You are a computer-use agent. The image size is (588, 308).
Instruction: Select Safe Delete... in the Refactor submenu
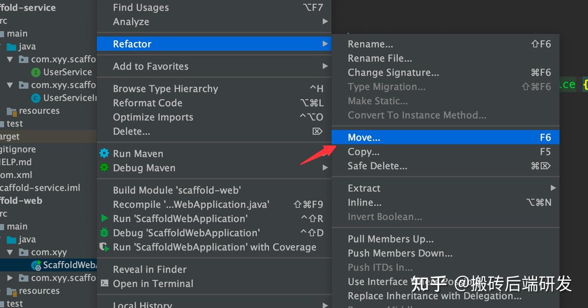(377, 166)
